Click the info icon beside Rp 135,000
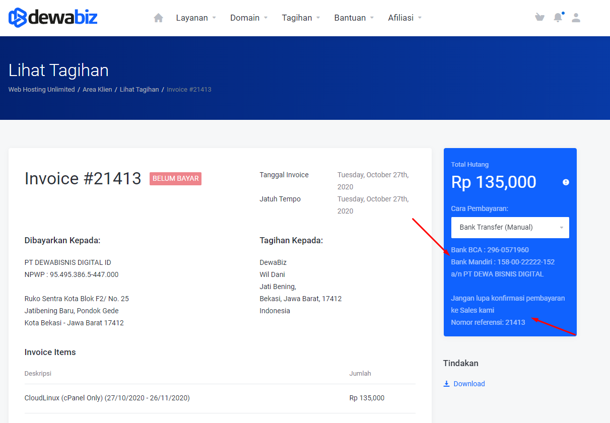 (566, 182)
